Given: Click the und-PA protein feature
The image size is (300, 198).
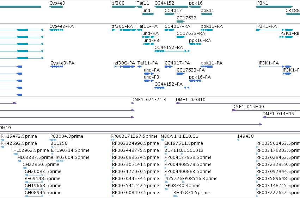Looking at the screenshot, I should pos(149,74).
